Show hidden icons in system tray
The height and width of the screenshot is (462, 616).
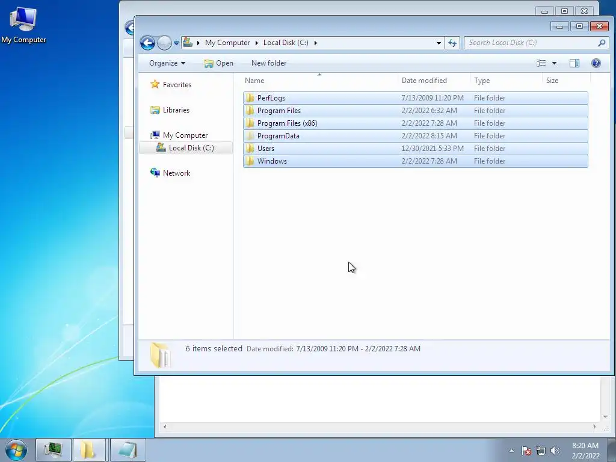[511, 451]
